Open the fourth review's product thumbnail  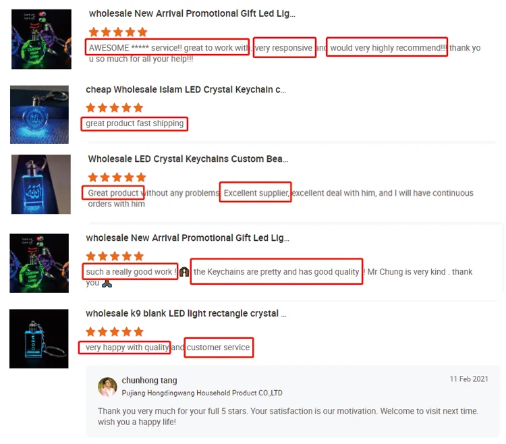click(x=39, y=263)
